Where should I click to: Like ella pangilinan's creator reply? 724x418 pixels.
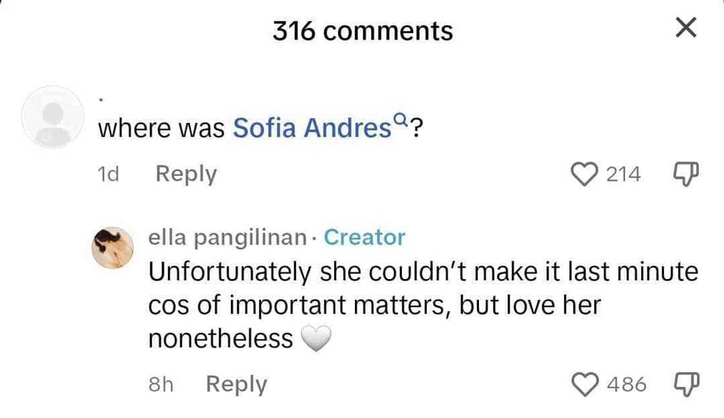coord(586,384)
